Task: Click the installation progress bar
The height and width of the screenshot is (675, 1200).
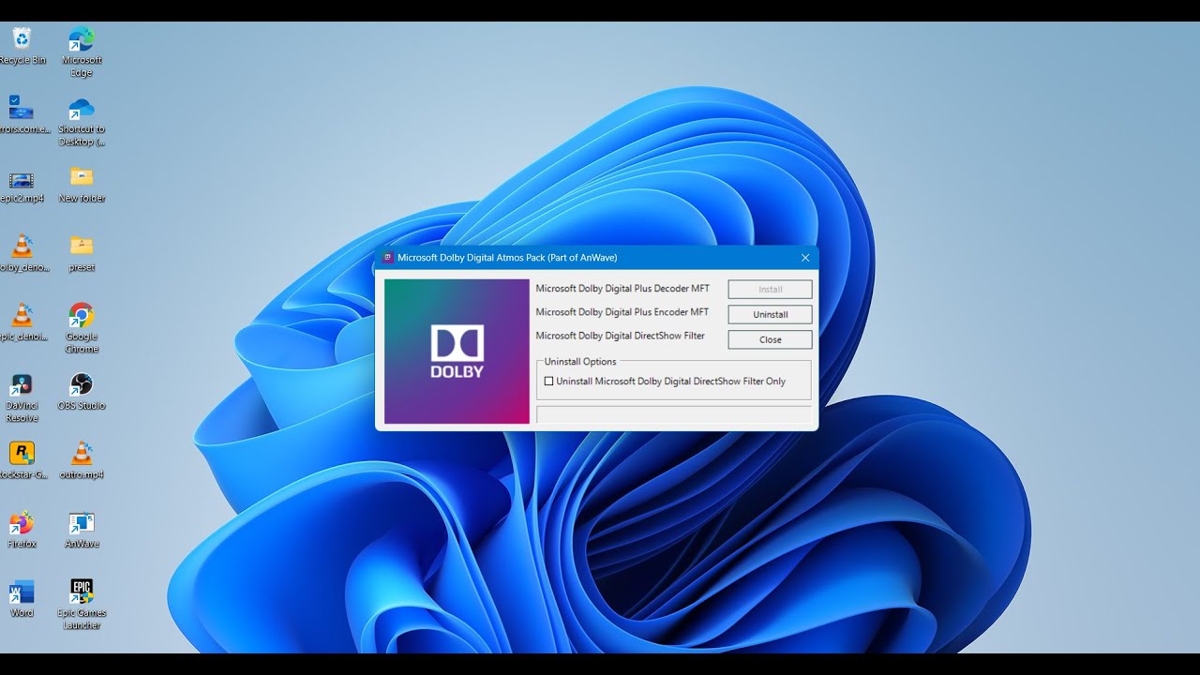Action: pyautogui.click(x=674, y=414)
